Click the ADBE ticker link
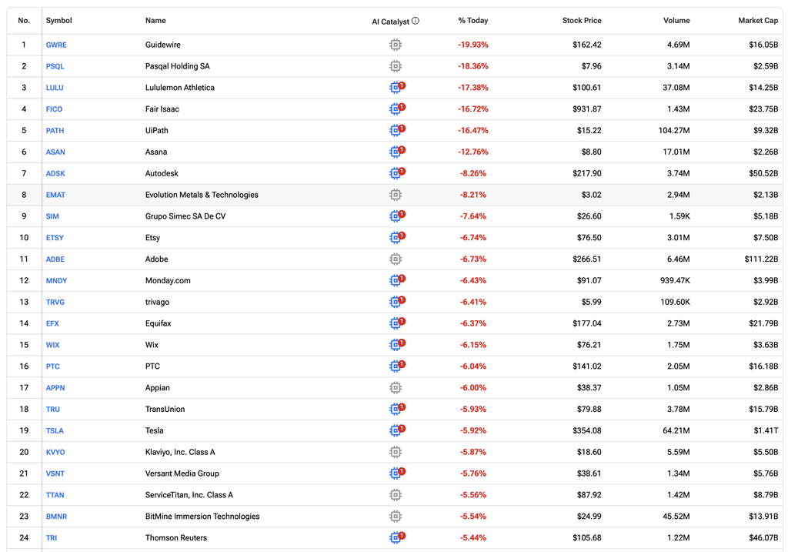 pos(55,259)
